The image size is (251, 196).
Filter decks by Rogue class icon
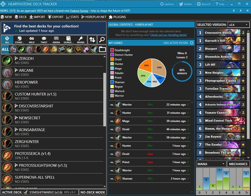pos(70,49)
